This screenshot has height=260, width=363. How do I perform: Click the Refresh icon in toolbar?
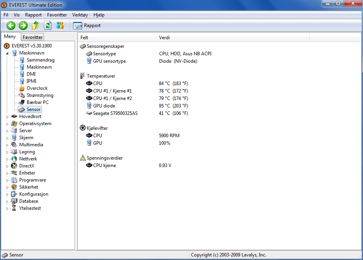[x=48, y=25]
